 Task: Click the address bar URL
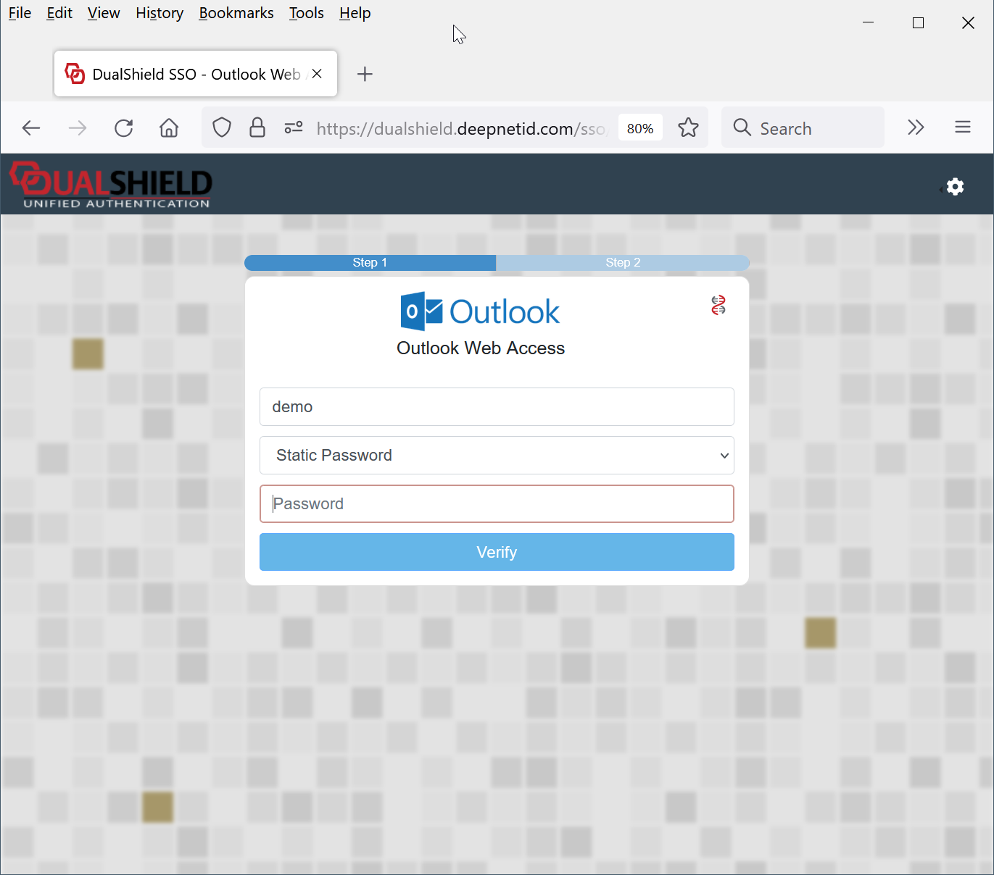(461, 128)
